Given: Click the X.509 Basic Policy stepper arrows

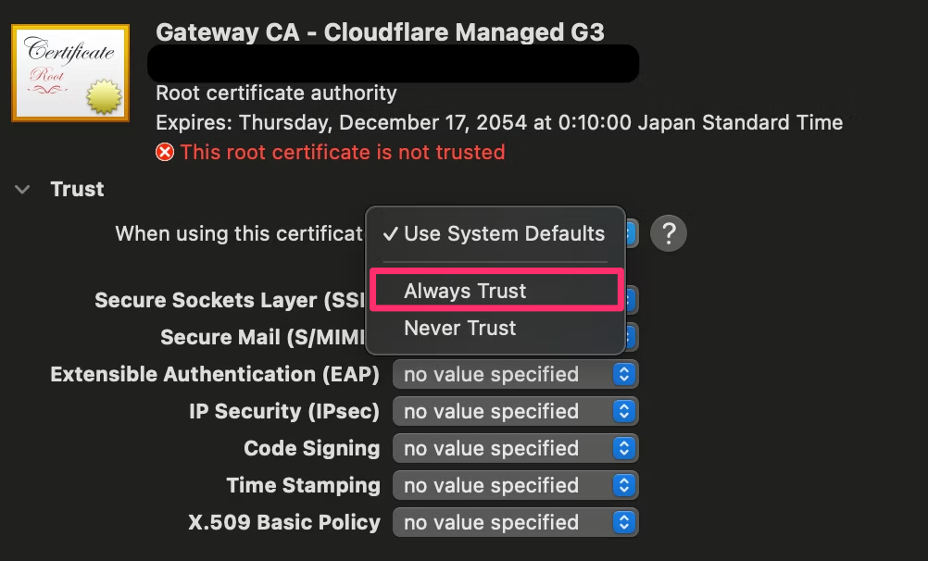Looking at the screenshot, I should click(624, 522).
